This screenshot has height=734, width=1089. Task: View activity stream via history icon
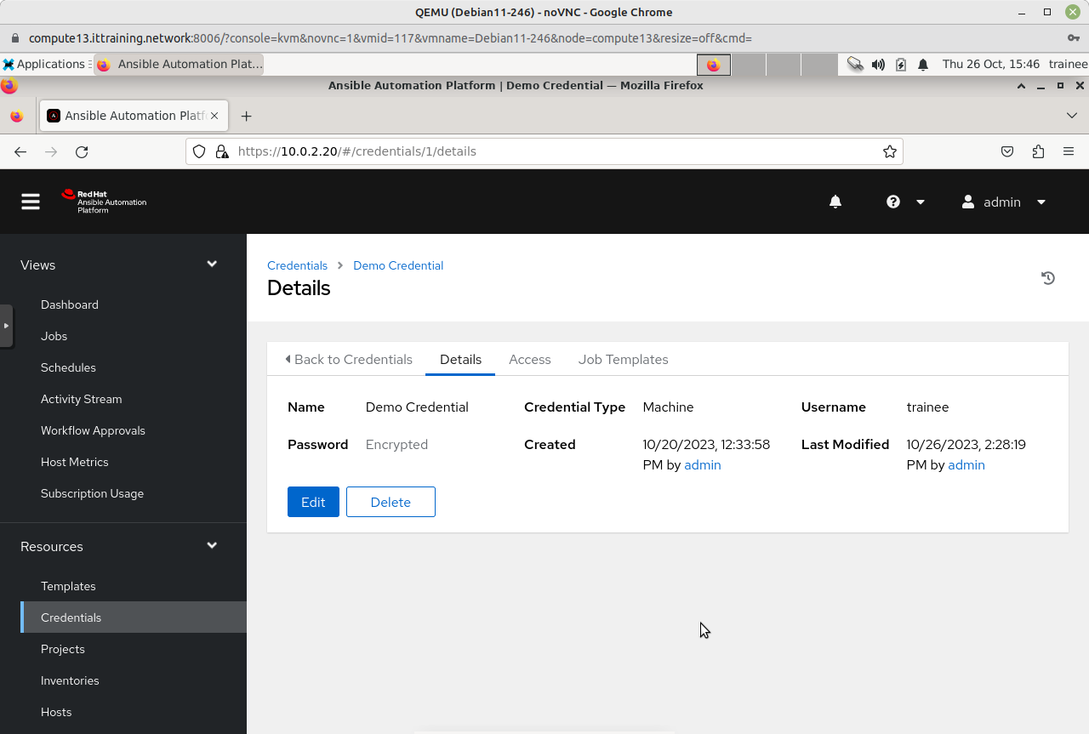1048,278
